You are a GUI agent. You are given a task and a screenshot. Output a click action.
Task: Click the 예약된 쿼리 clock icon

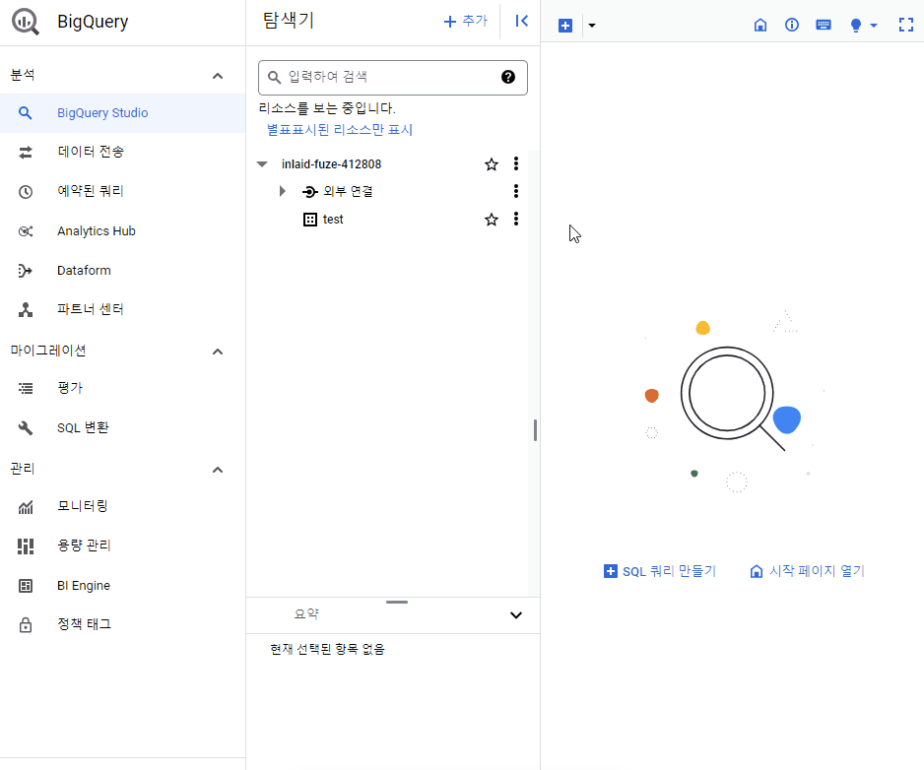coord(26,191)
